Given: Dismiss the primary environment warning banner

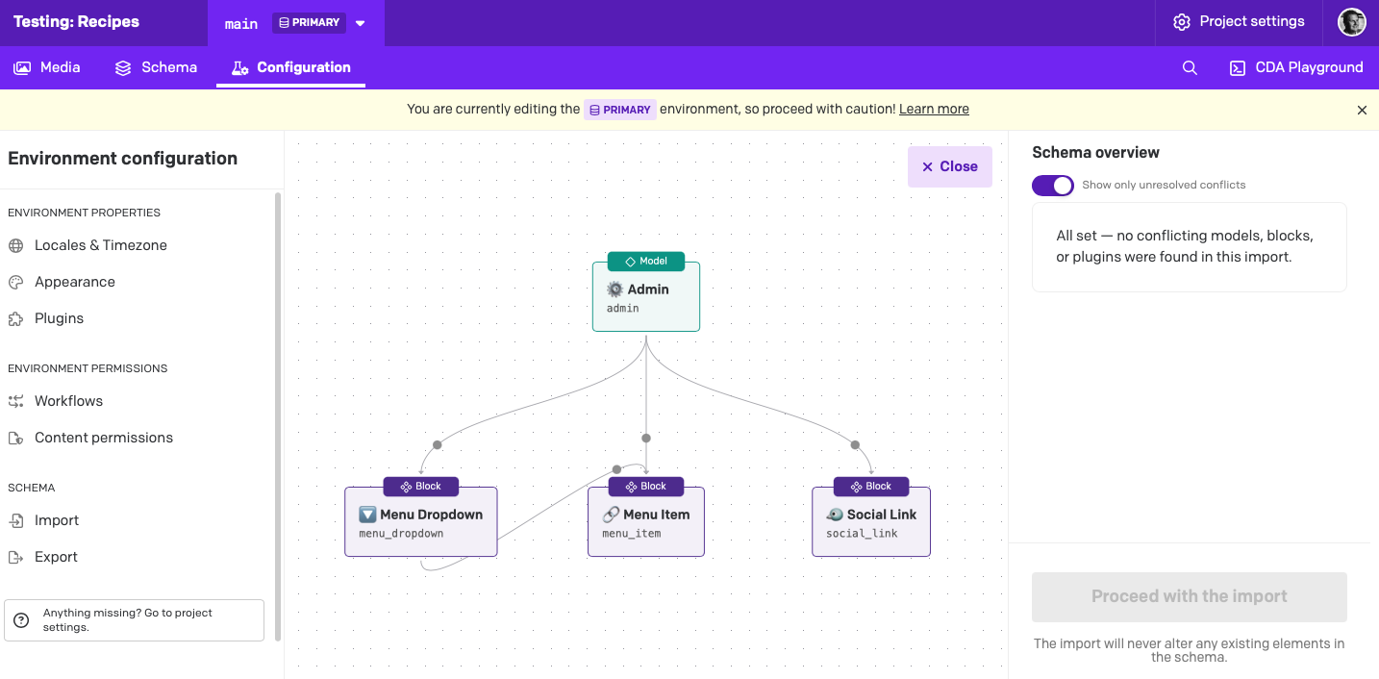Looking at the screenshot, I should [x=1362, y=111].
